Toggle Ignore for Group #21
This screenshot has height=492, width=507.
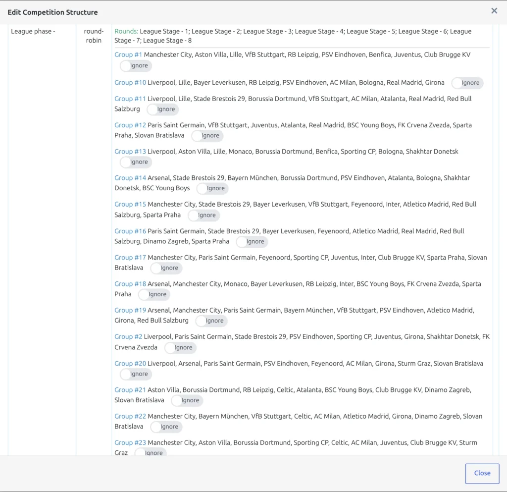point(187,400)
